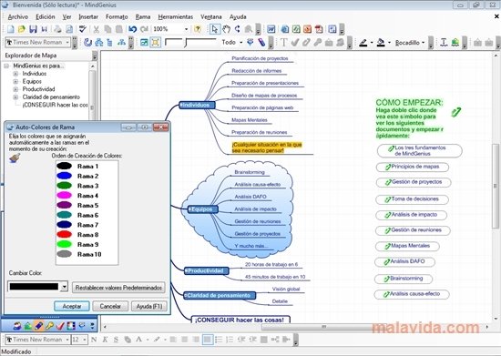501x356 pixels.
Task: Open the Ventana menu
Action: click(x=211, y=17)
